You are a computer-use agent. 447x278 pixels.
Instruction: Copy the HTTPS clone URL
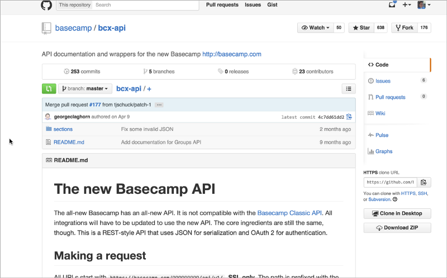click(x=424, y=182)
